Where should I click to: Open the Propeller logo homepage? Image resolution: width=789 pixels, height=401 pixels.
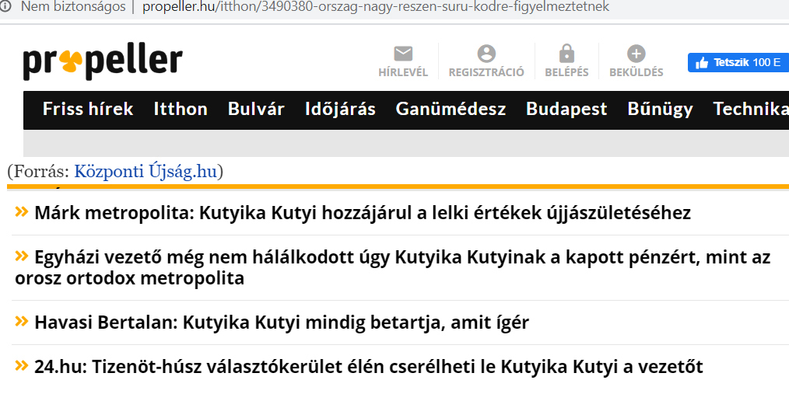[x=103, y=61]
